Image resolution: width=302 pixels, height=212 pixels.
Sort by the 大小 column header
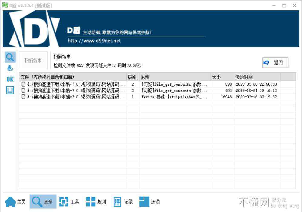pos(222,77)
